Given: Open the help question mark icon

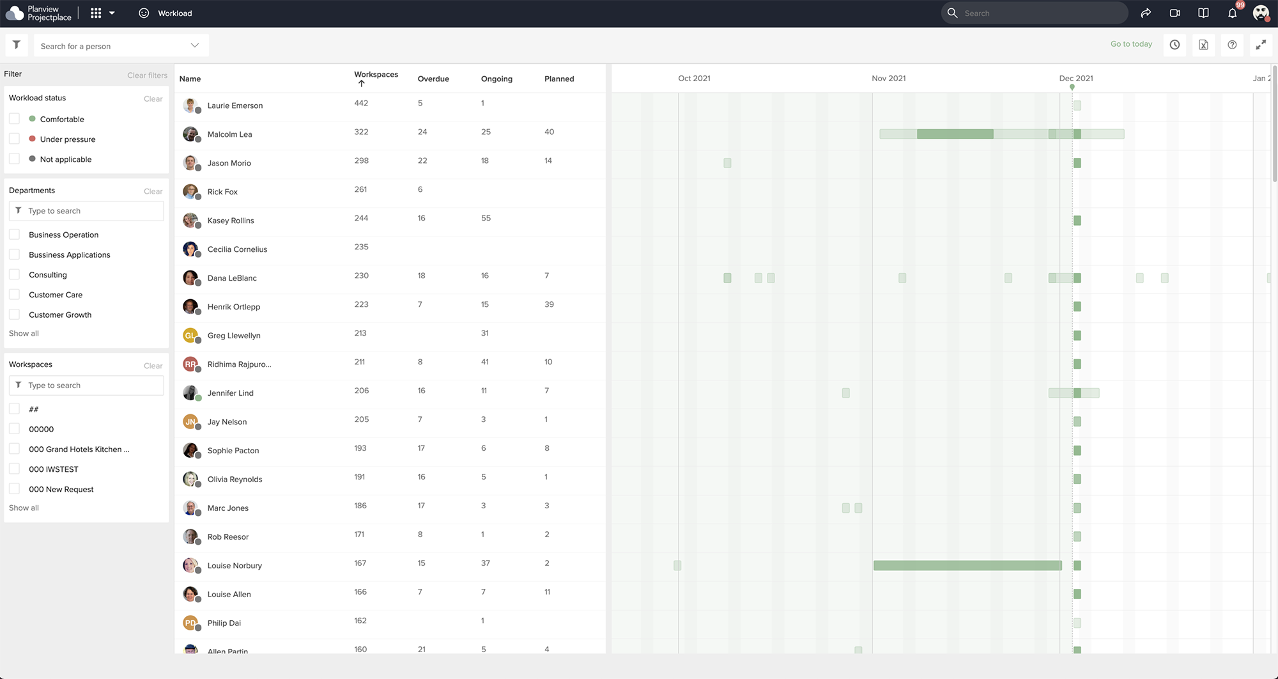Looking at the screenshot, I should coord(1232,45).
